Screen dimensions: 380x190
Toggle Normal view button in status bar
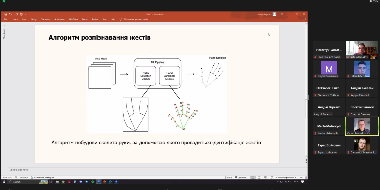pyautogui.click(x=252, y=177)
